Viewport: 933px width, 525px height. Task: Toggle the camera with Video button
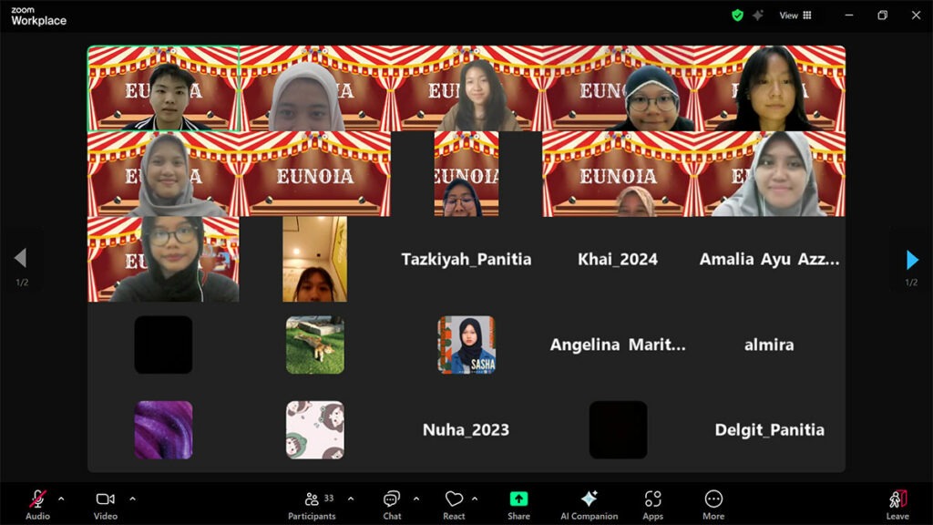pos(106,502)
